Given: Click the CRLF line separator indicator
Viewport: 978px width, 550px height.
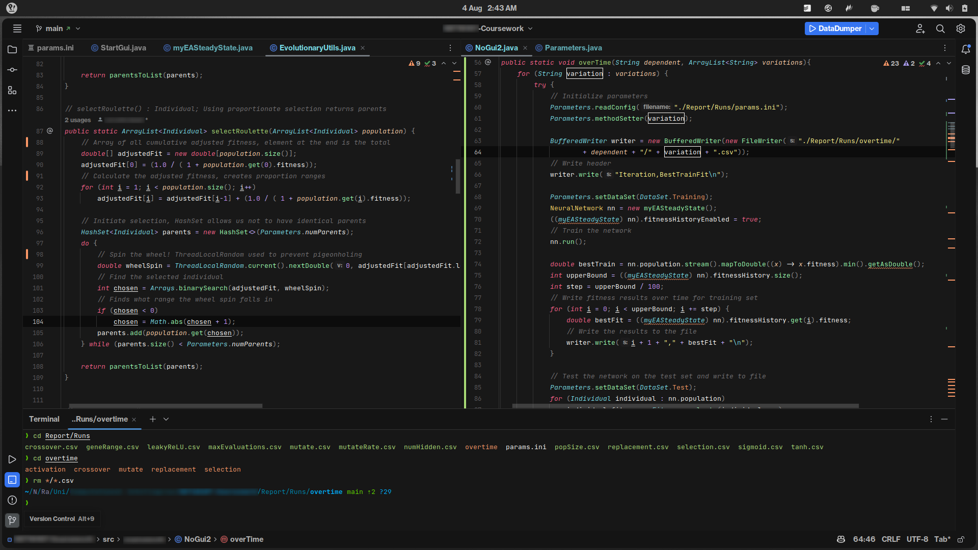Looking at the screenshot, I should pyautogui.click(x=891, y=539).
